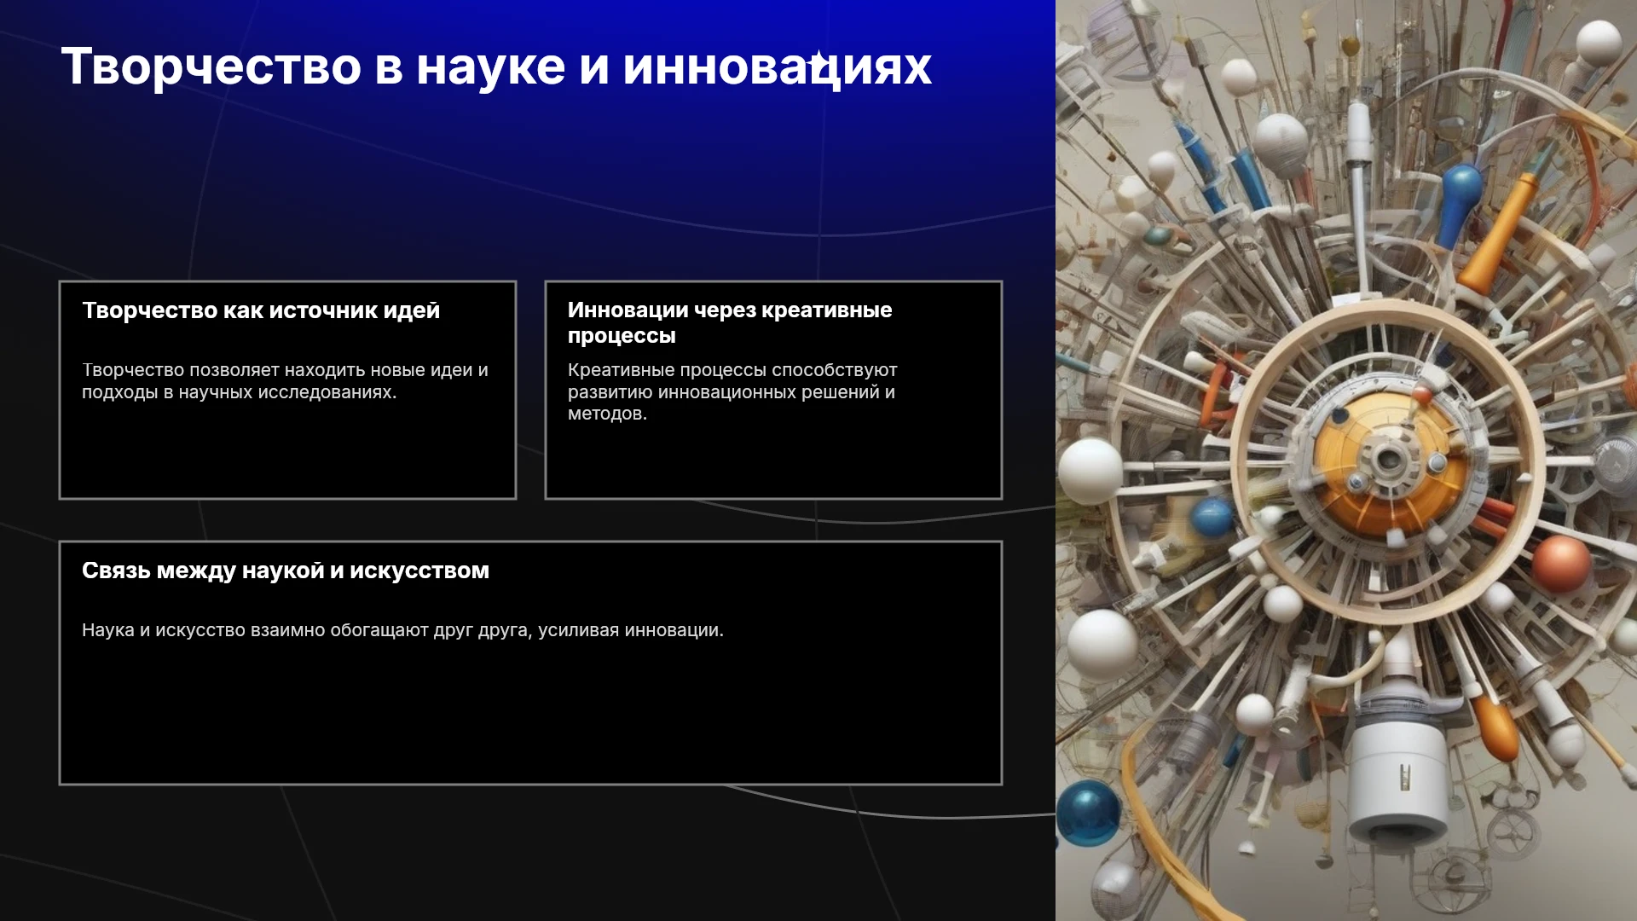This screenshot has height=921, width=1637.
Task: Click empty space in the first card below text
Action: tap(287, 452)
